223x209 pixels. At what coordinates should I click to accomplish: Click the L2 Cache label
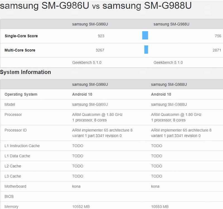coord(13,166)
